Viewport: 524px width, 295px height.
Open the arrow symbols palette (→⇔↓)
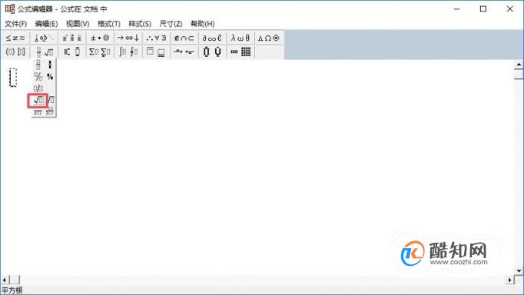click(128, 38)
